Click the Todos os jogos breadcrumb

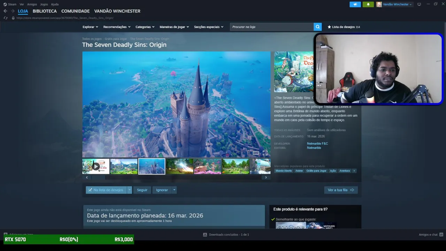tap(92, 39)
